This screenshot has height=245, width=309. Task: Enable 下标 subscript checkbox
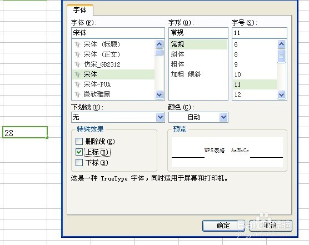coord(79,163)
